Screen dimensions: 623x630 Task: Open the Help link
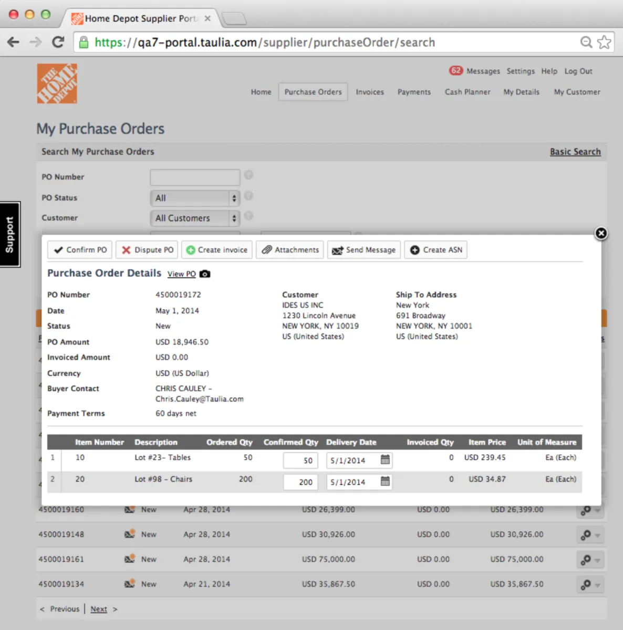[549, 71]
